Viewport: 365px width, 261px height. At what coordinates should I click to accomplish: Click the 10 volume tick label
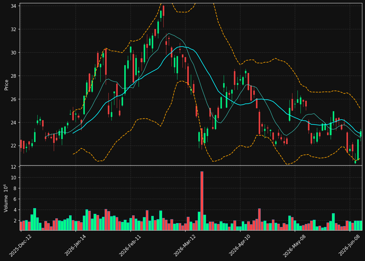(14, 178)
